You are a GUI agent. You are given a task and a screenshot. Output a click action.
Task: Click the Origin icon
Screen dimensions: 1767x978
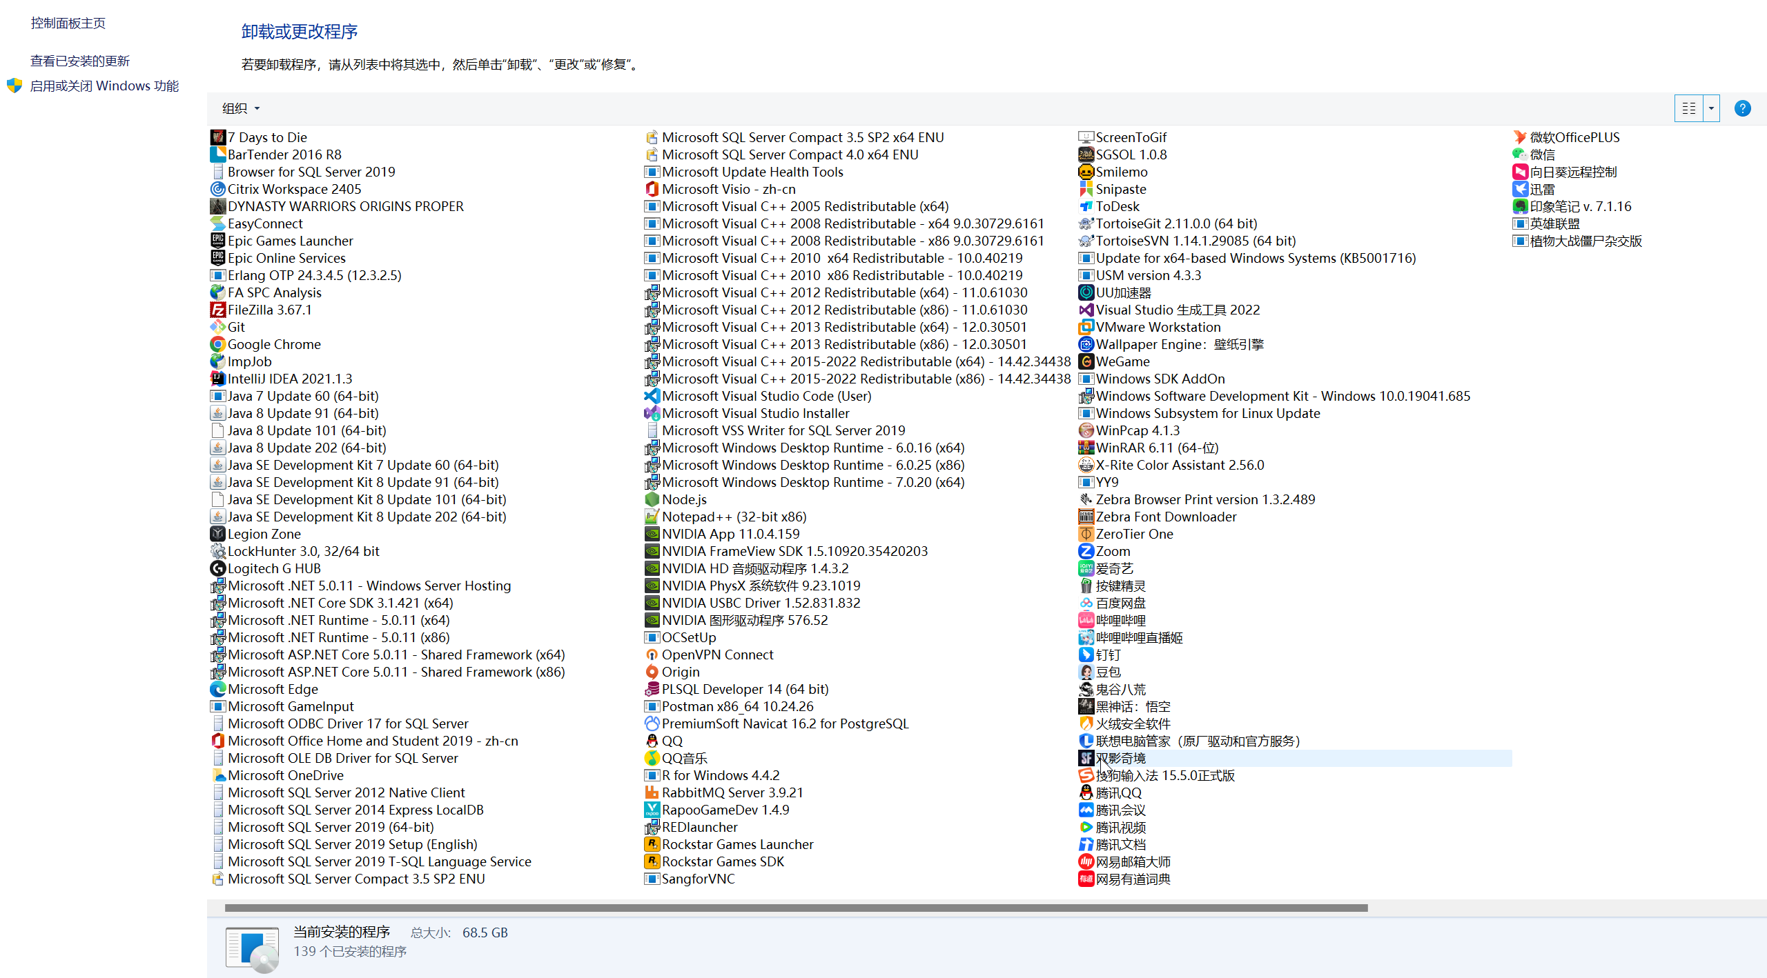pyautogui.click(x=652, y=672)
